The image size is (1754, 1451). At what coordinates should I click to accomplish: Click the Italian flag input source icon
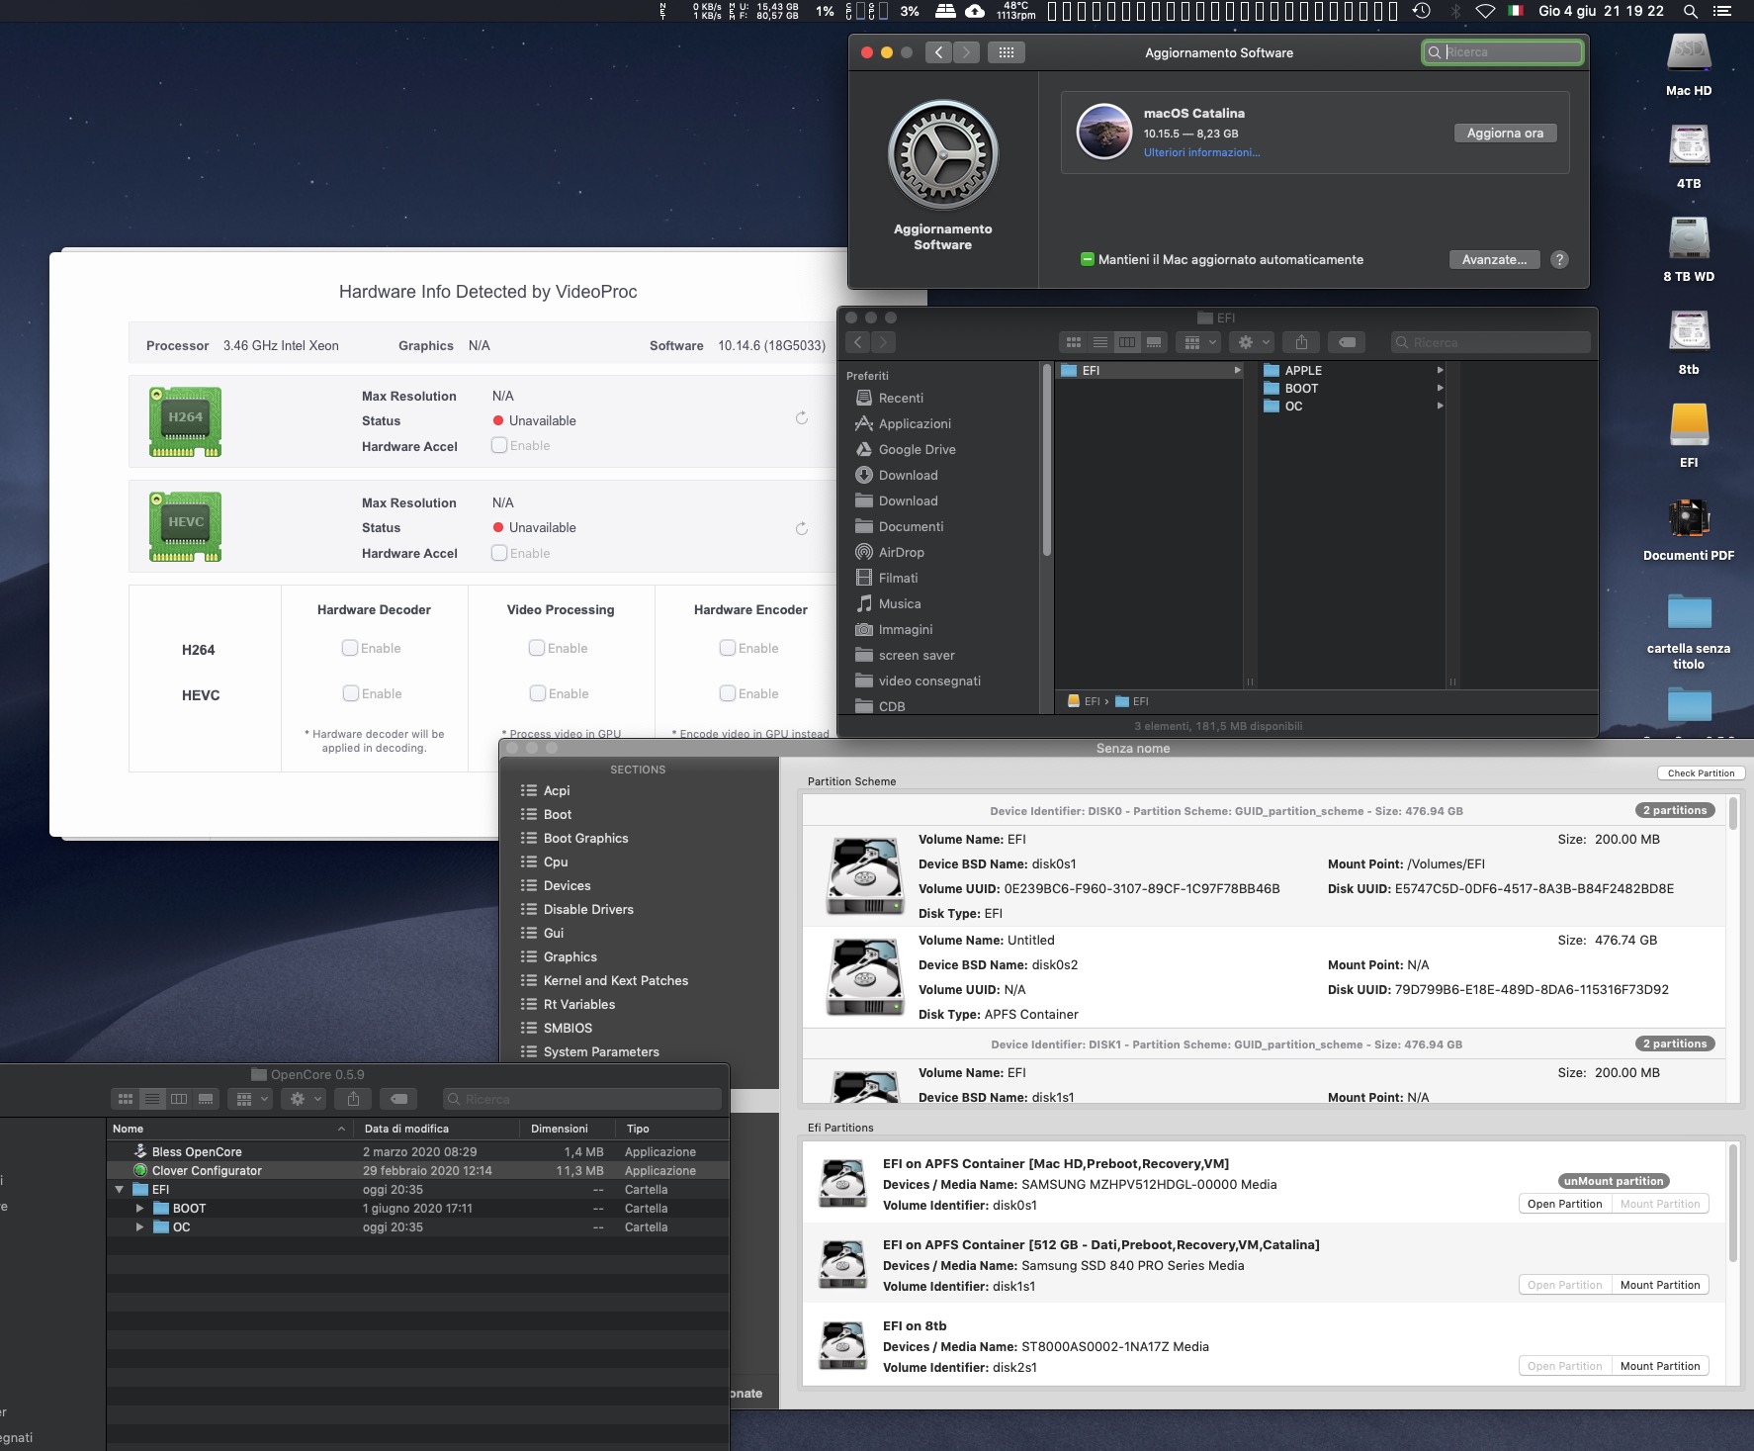[x=1516, y=11]
